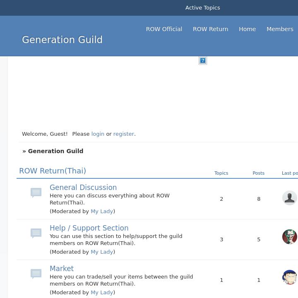Image resolution: width=298 pixels, height=298 pixels.
Task: Click the register link
Action: [123, 134]
